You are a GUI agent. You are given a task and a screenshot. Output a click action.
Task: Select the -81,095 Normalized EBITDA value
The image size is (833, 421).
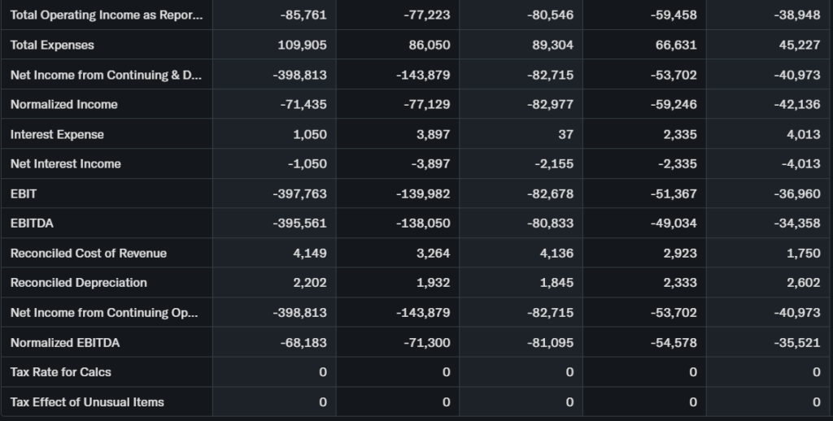pyautogui.click(x=550, y=342)
